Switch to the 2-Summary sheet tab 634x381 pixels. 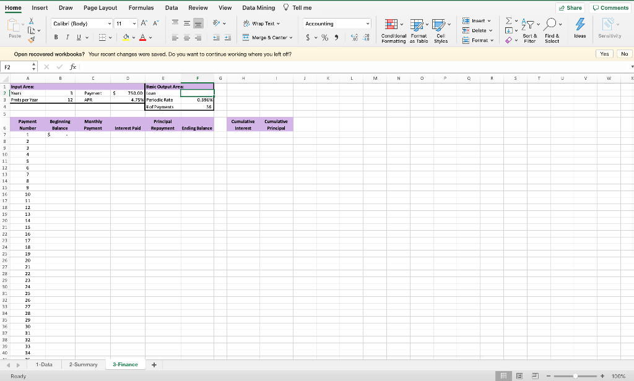(82, 364)
